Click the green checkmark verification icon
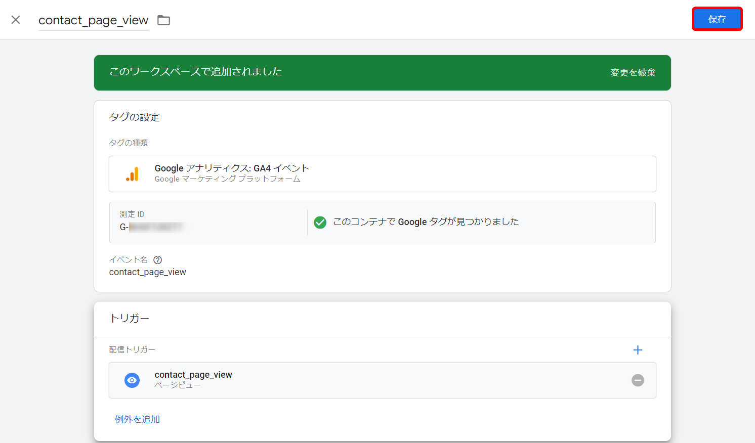 (320, 222)
